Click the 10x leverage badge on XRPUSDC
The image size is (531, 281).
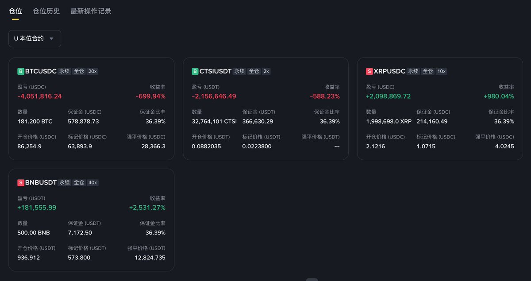point(441,71)
